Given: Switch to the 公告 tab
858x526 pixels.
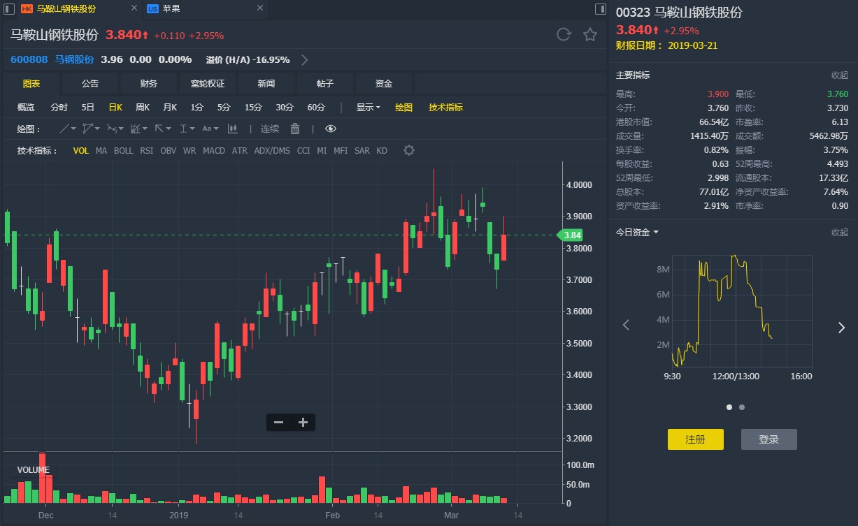Looking at the screenshot, I should click(x=90, y=84).
